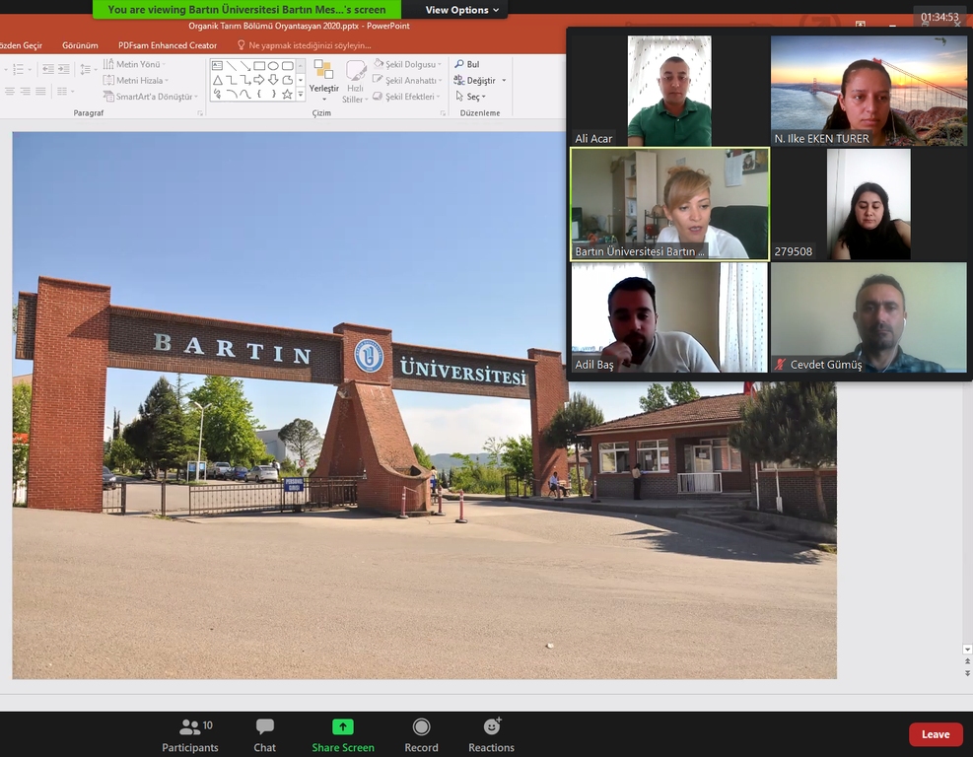Click the slide scrollbar down arrow

[967, 649]
